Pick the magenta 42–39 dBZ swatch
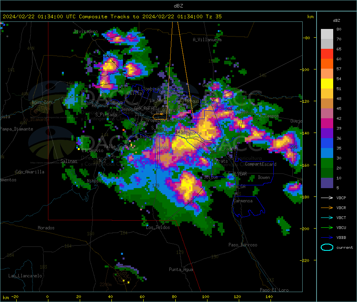The width and height of the screenshot is (357, 302). point(327,123)
